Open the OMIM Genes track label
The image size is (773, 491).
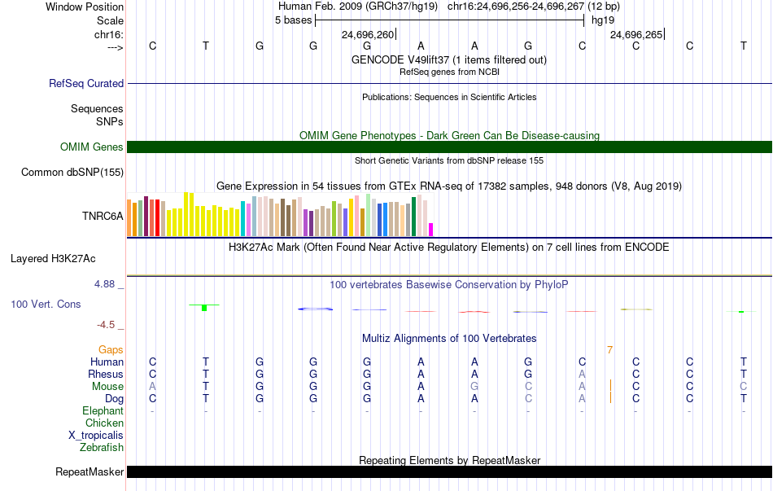[x=92, y=147]
